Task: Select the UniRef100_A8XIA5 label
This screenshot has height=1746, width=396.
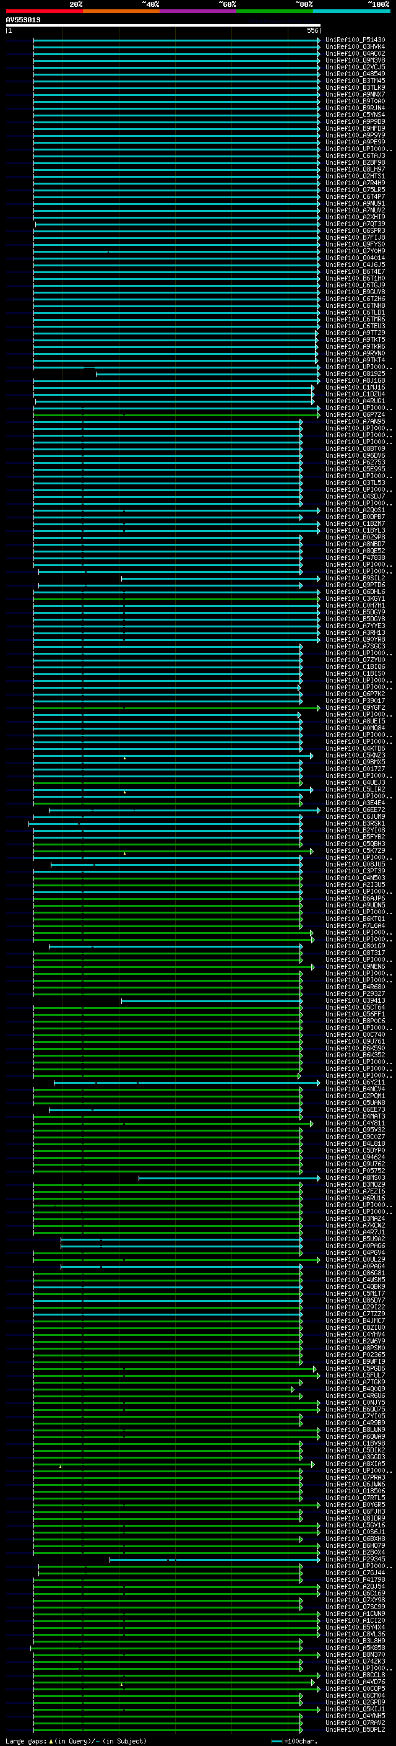Action: (355, 1464)
